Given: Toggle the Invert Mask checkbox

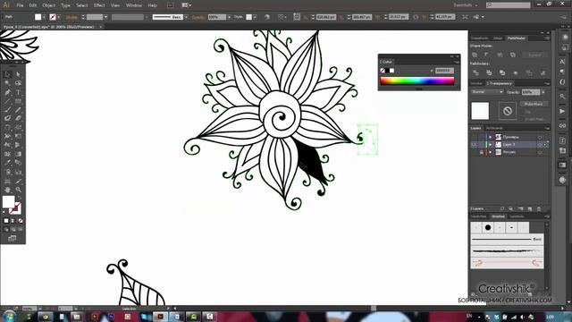Looking at the screenshot, I should pyautogui.click(x=522, y=119).
